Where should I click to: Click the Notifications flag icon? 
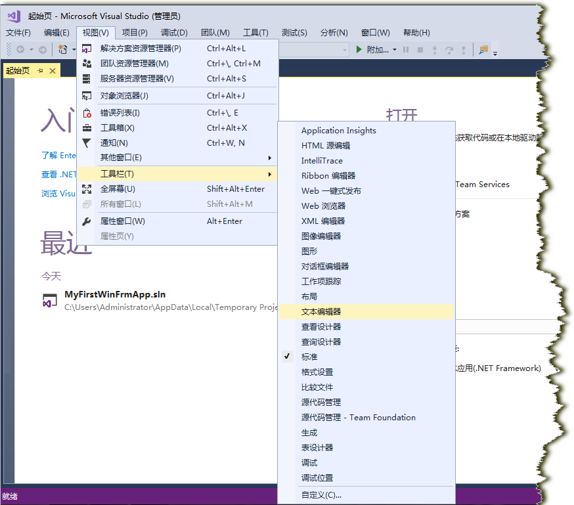coord(87,143)
